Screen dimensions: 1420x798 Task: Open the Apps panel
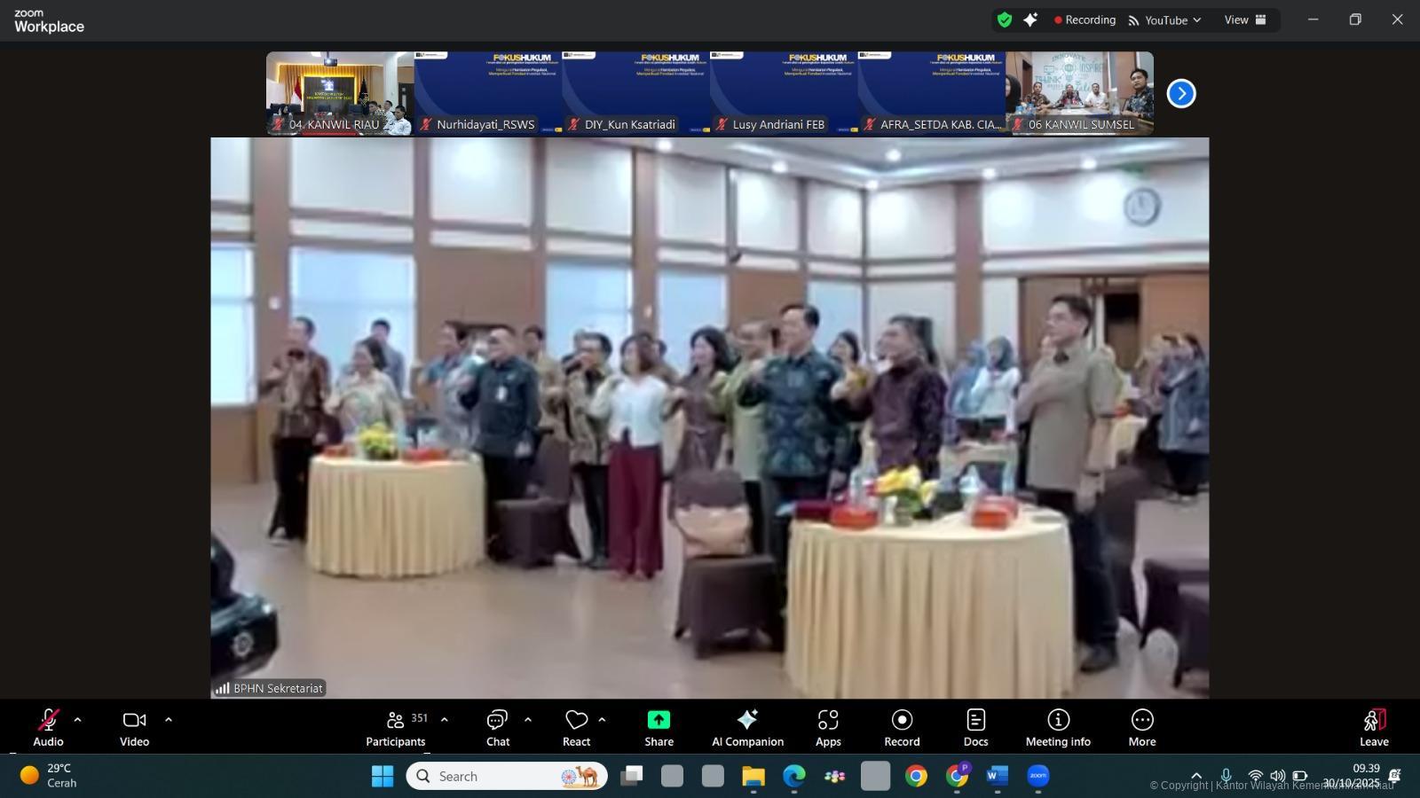coord(828,727)
